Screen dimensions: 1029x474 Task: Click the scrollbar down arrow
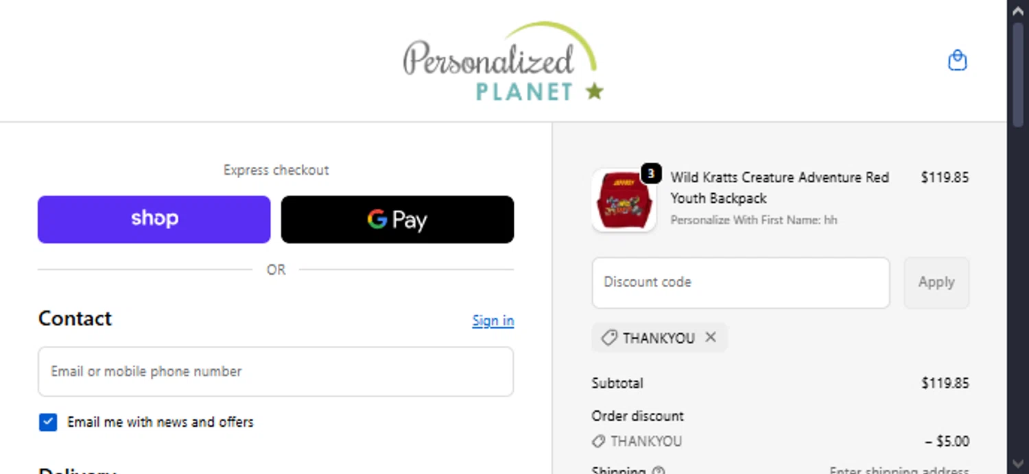(1019, 465)
